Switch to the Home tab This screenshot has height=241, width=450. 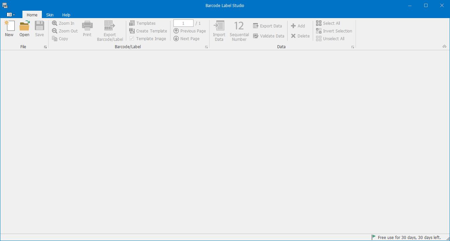click(x=32, y=15)
